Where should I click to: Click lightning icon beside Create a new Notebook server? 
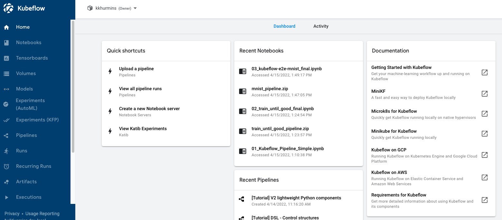(x=110, y=111)
